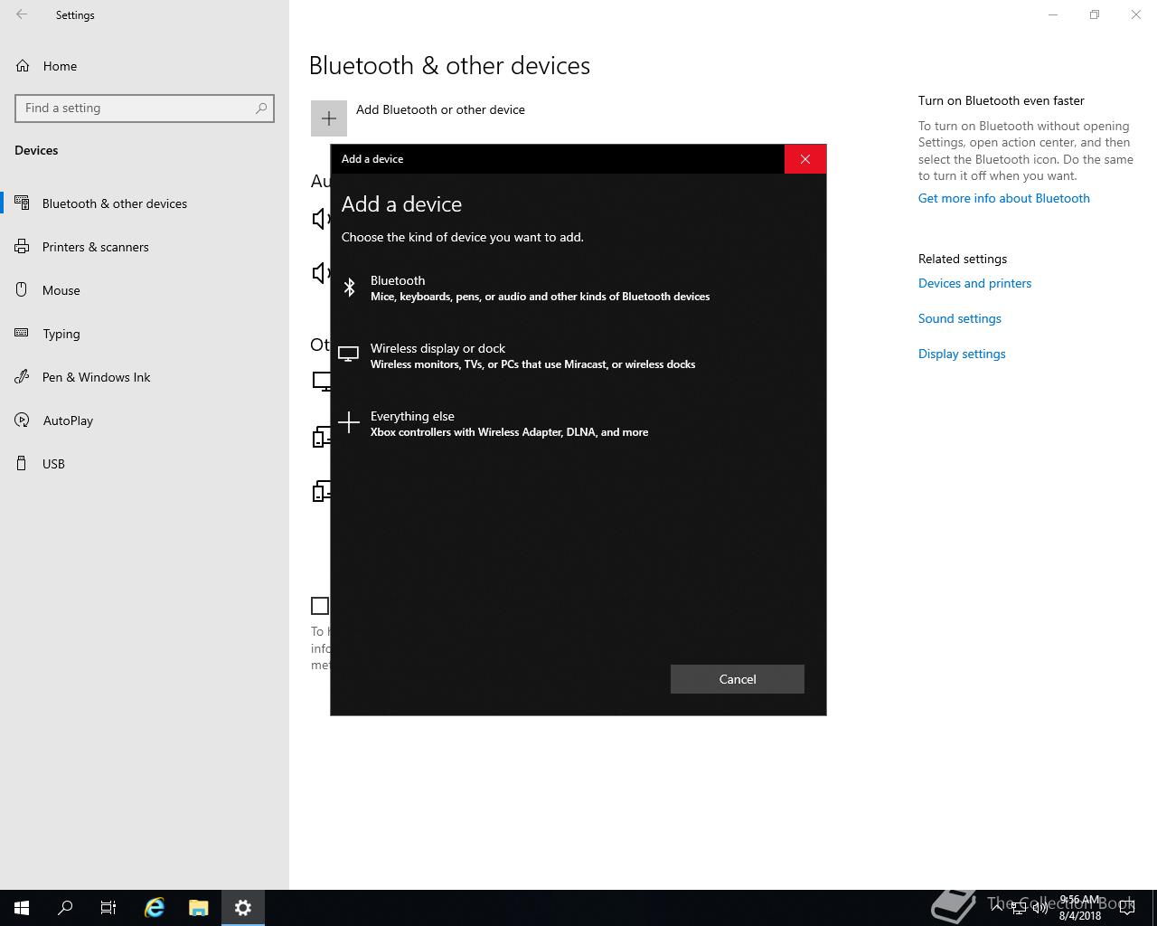Viewport: 1157px width, 926px height.
Task: Click the Bluetooth & other devices sidebar icon
Action: 23,203
